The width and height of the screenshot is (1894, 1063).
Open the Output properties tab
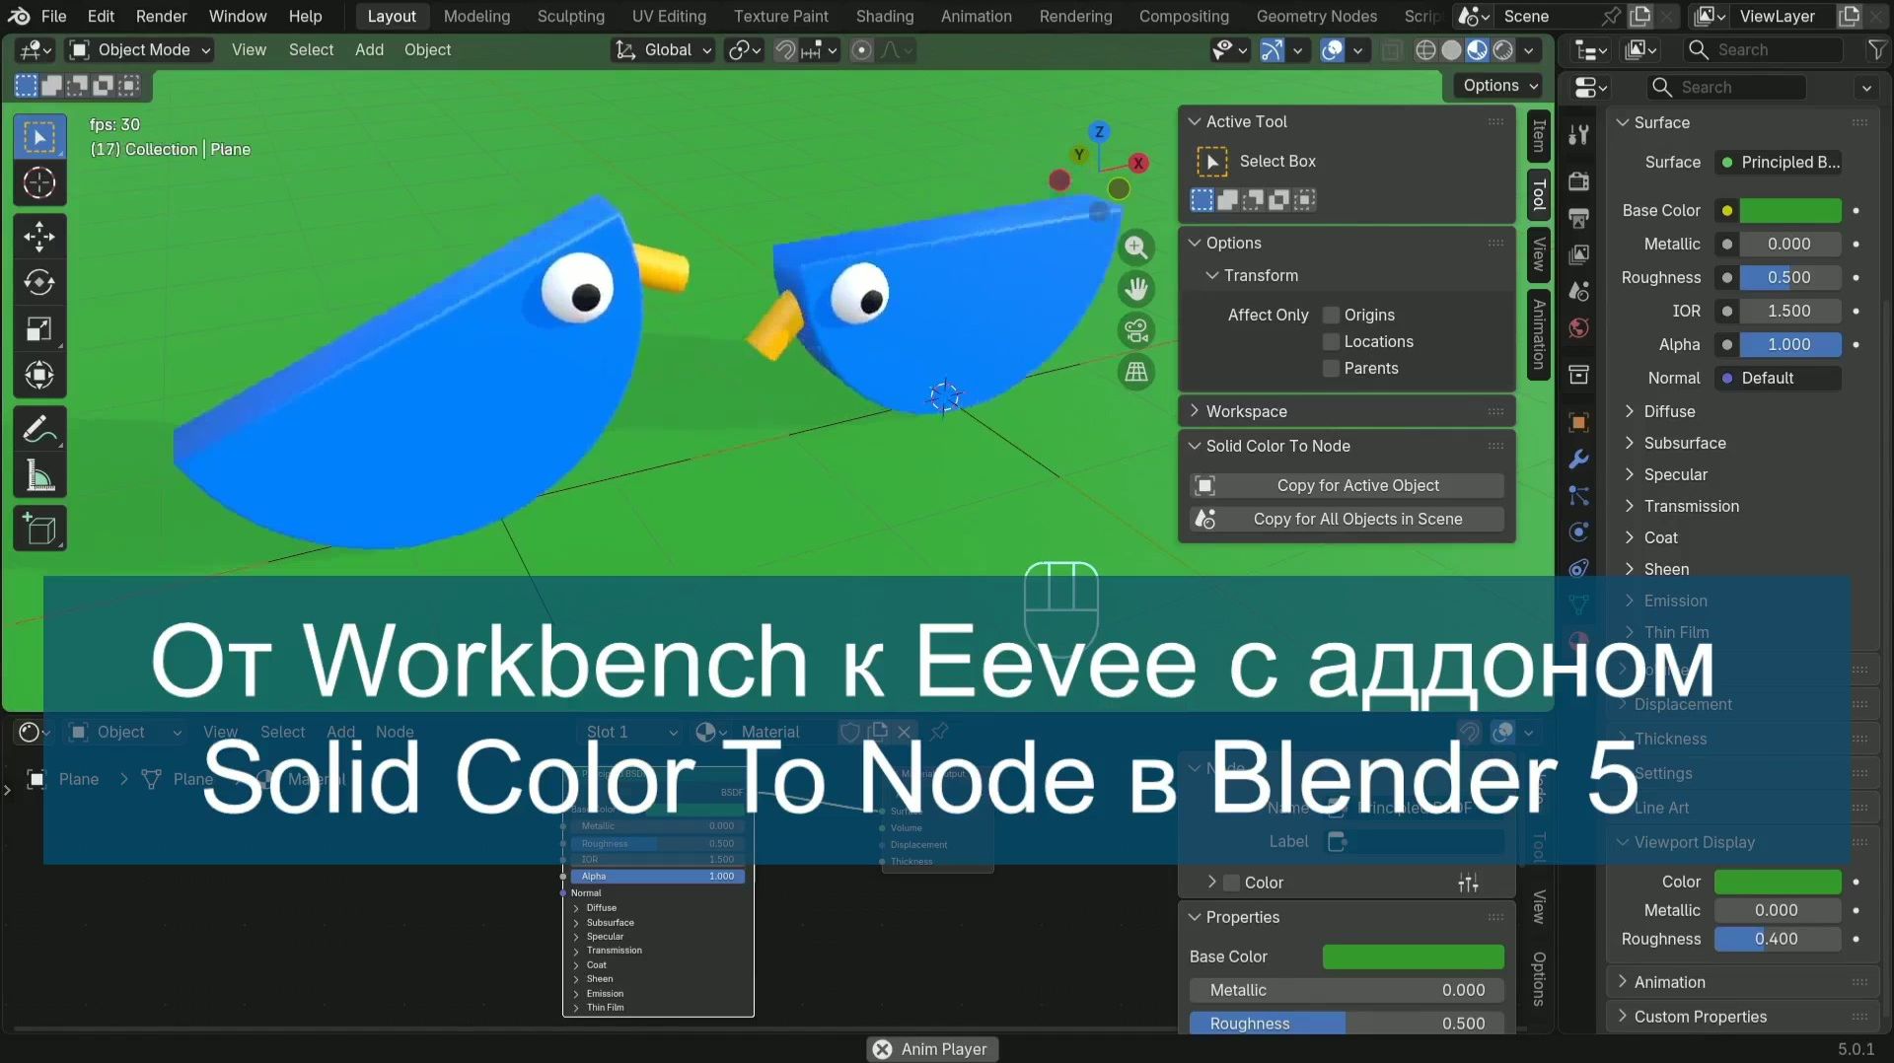coord(1578,218)
